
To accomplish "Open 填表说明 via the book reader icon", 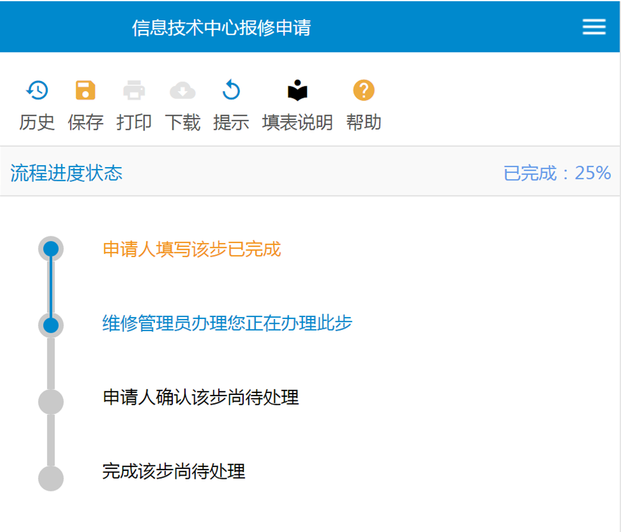I will [298, 91].
